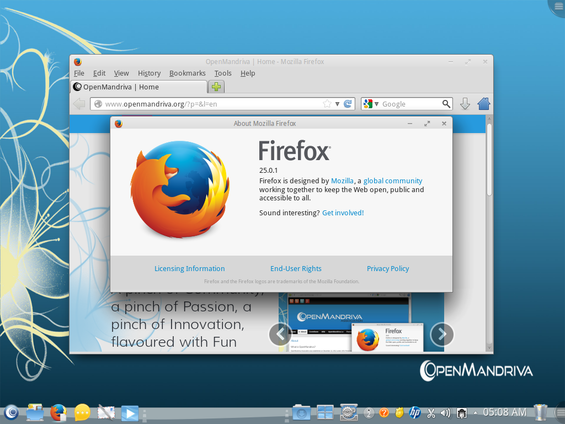The width and height of the screenshot is (565, 424).
Task: Open the Downloads arrow in Firefox toolbar
Action: (x=465, y=104)
